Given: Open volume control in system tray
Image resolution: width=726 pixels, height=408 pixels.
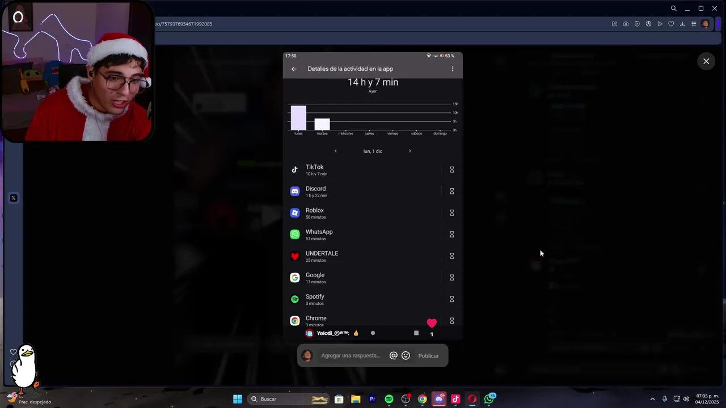Looking at the screenshot, I should 686,399.
